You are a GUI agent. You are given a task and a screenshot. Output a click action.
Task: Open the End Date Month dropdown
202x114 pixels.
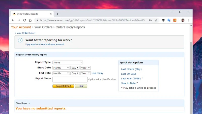(61, 73)
